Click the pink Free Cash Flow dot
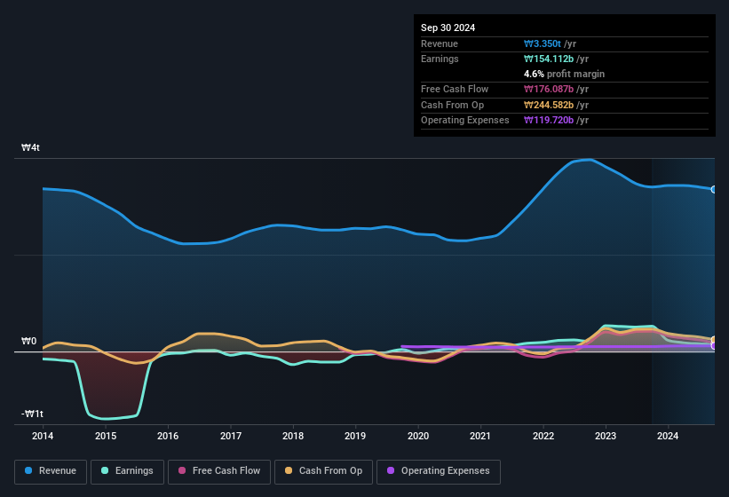This screenshot has height=497, width=729. pyautogui.click(x=183, y=471)
